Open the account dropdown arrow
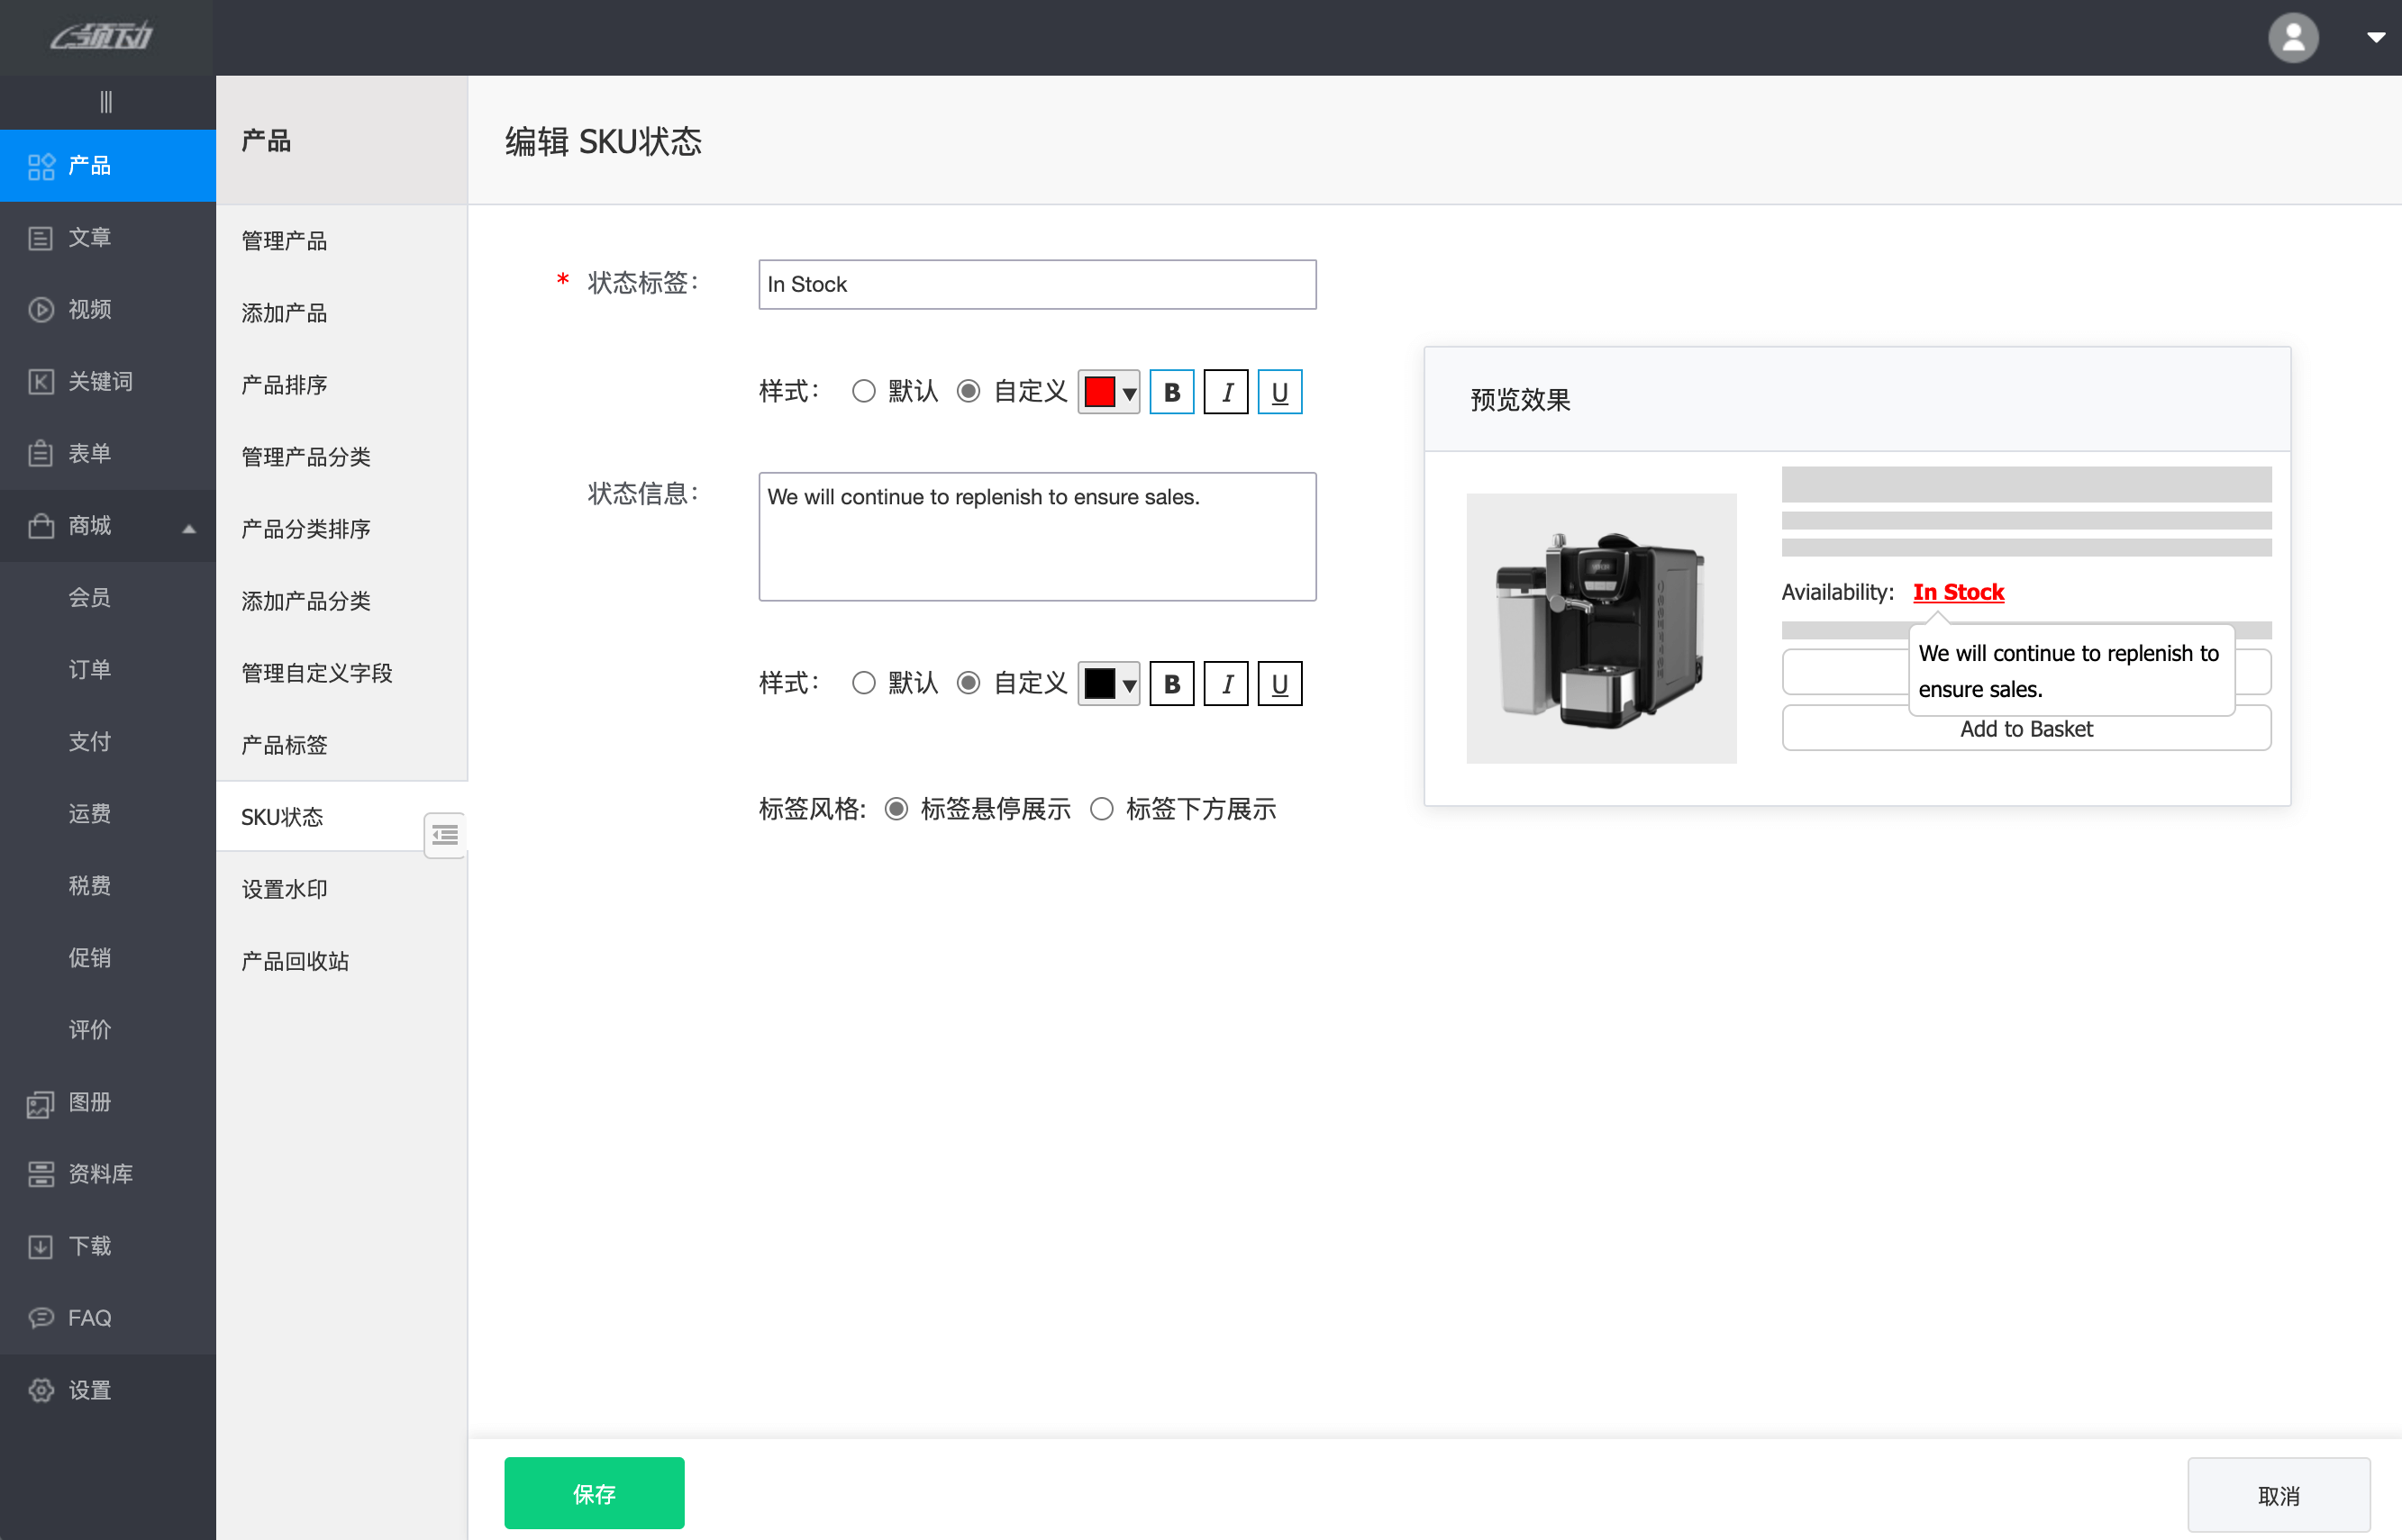 pos(2375,38)
